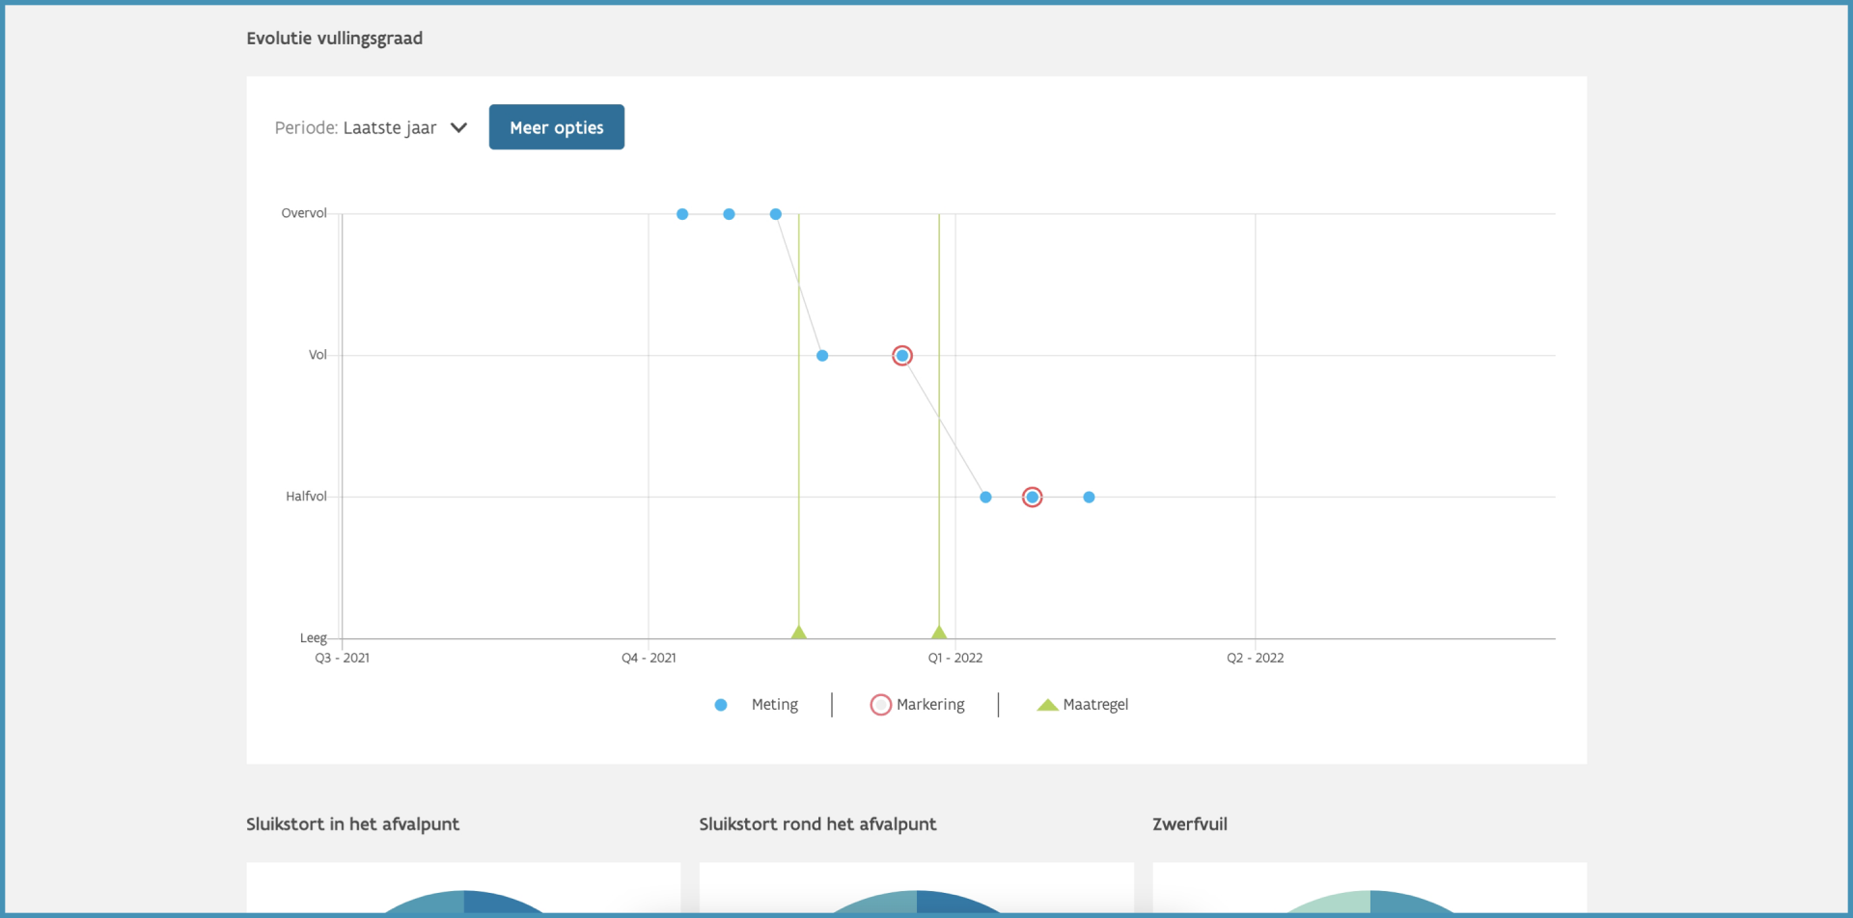Click the Leeg axis label

pyautogui.click(x=314, y=638)
